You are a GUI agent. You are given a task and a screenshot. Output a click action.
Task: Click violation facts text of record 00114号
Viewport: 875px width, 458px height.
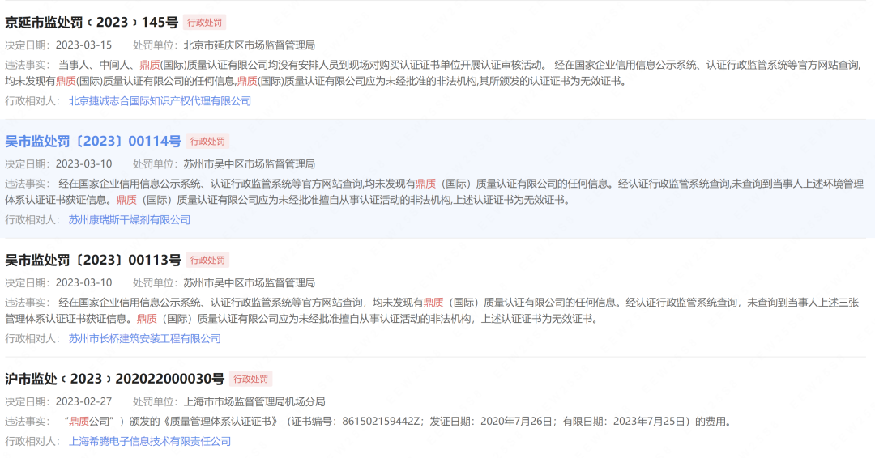434,192
